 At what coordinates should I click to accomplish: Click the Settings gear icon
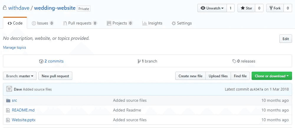174,23
